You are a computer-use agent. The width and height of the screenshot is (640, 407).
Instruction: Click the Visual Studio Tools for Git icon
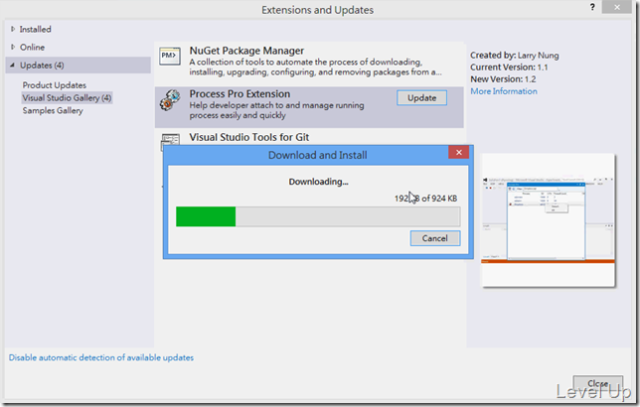pyautogui.click(x=170, y=139)
